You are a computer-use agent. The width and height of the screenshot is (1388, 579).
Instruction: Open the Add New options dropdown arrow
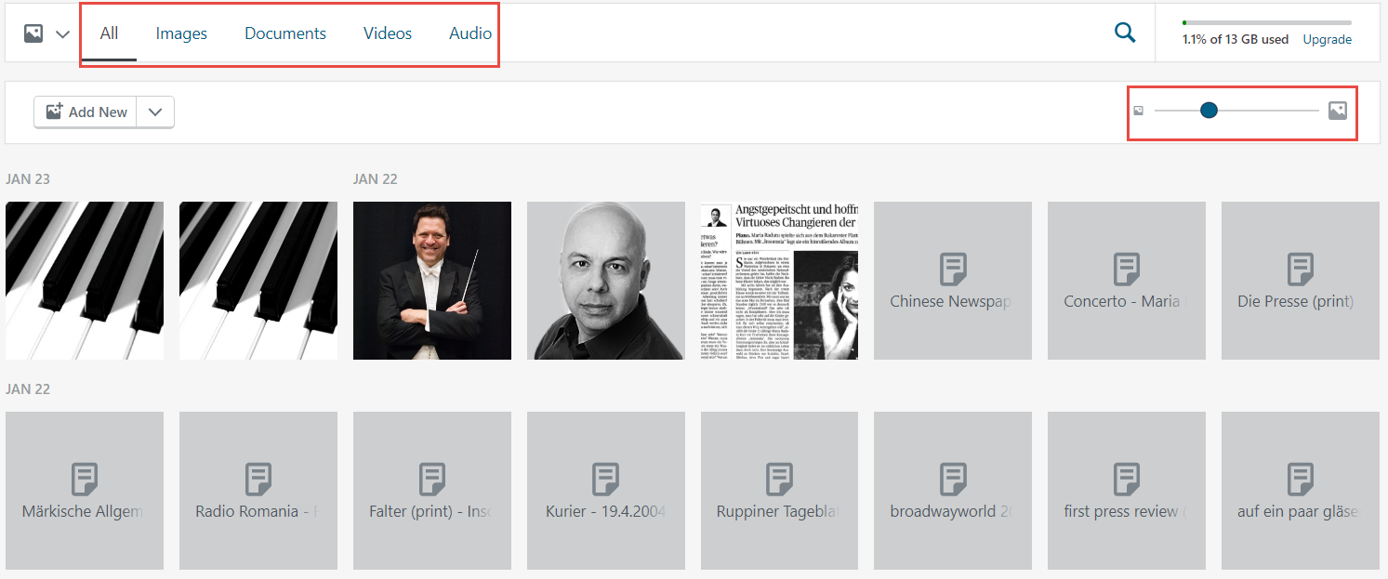click(x=155, y=112)
